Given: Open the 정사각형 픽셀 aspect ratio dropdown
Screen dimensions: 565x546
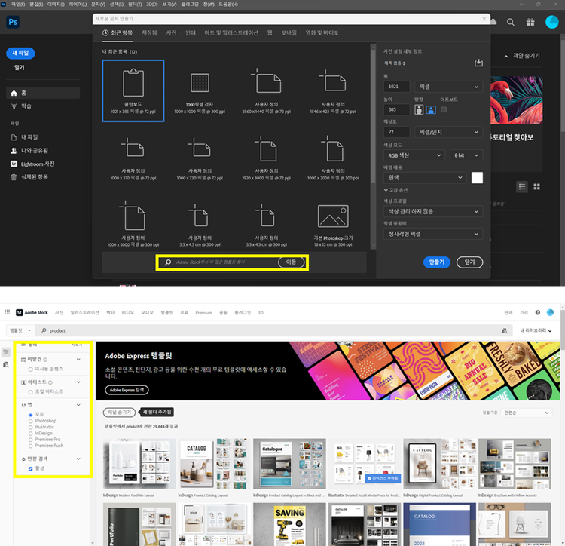Looking at the screenshot, I should [433, 234].
